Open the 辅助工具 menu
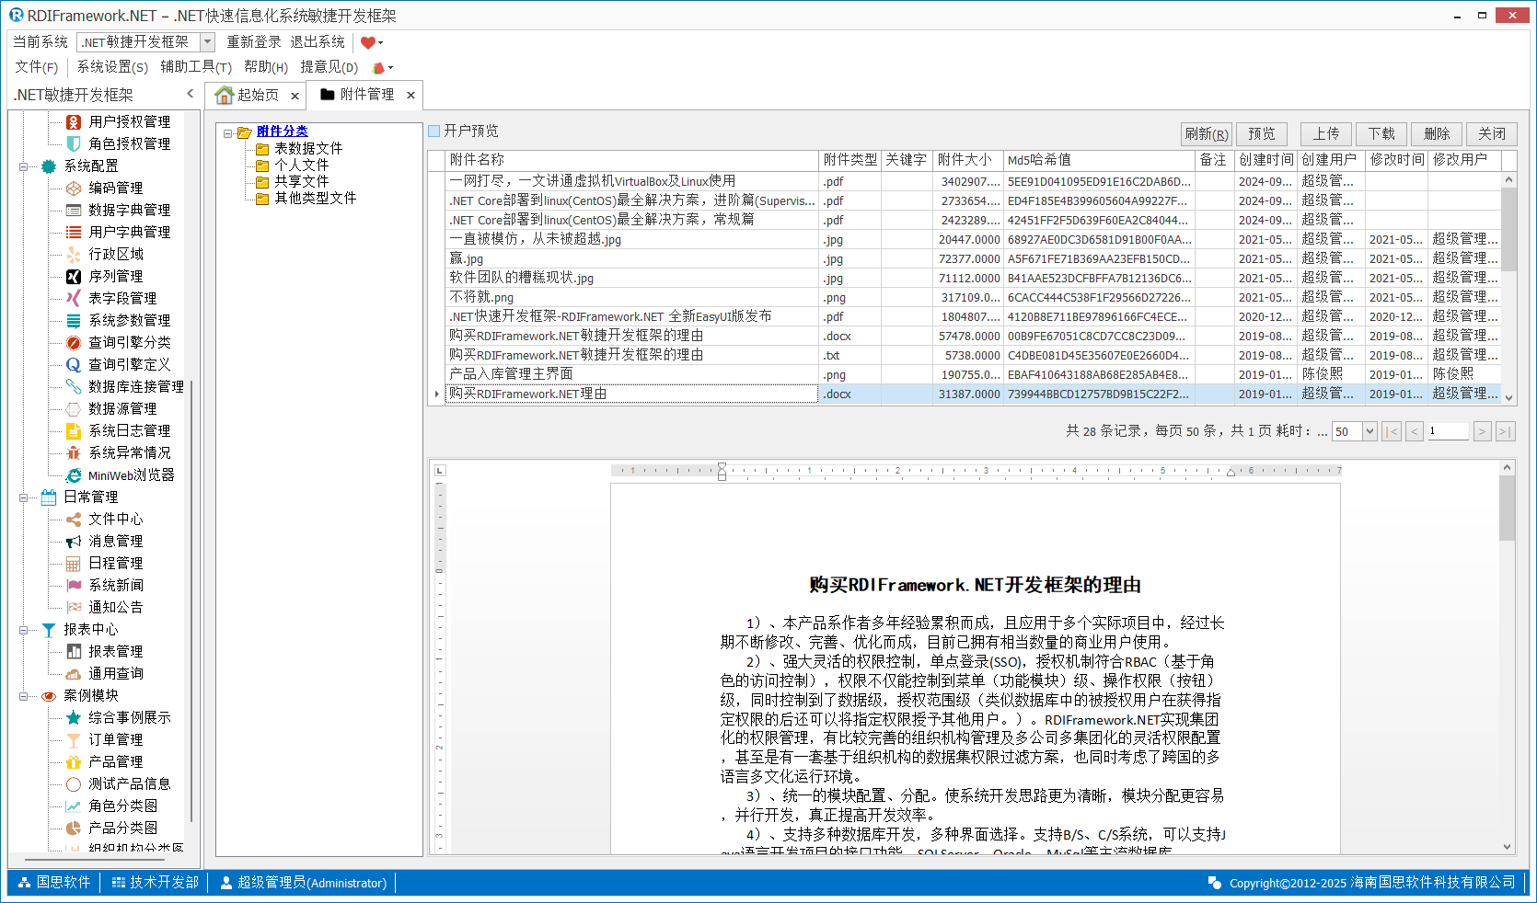1537x903 pixels. [x=195, y=67]
